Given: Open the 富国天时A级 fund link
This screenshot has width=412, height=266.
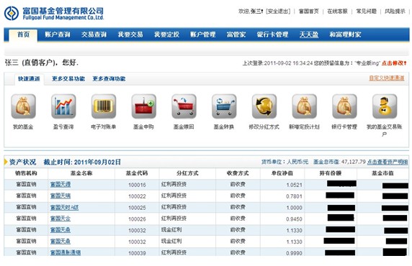Looking at the screenshot, I should coord(64,208).
